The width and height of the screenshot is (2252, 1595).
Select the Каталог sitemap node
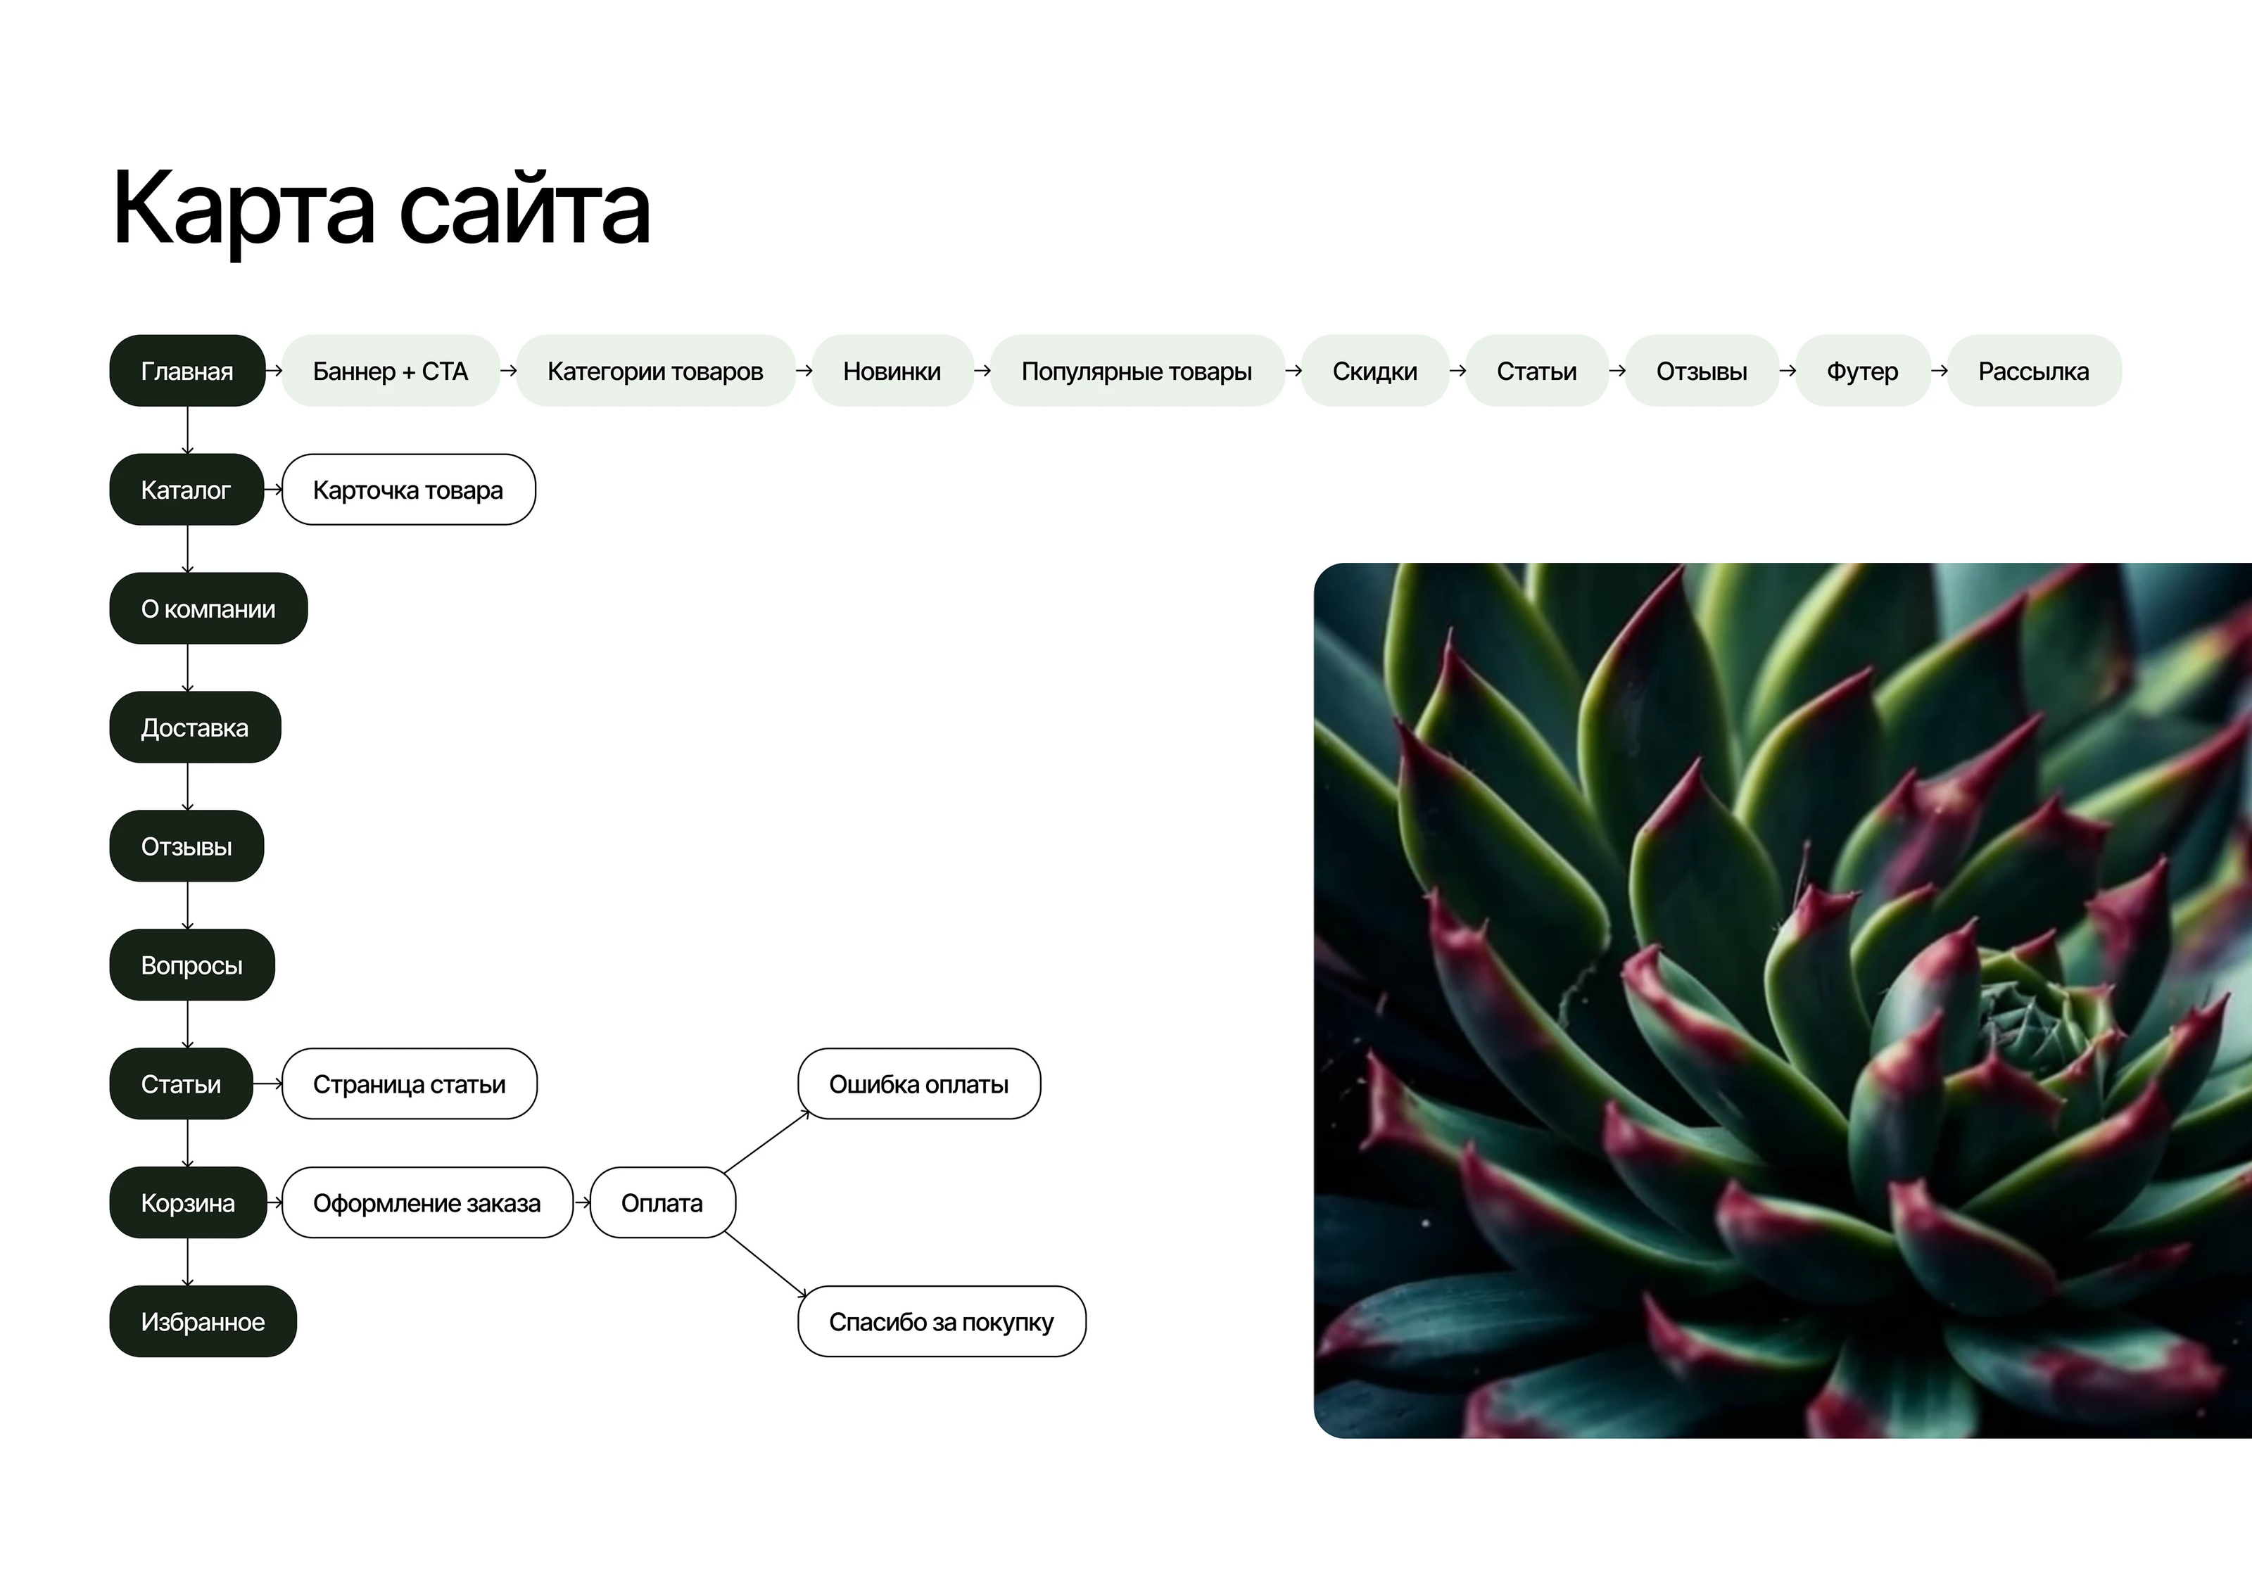click(186, 490)
